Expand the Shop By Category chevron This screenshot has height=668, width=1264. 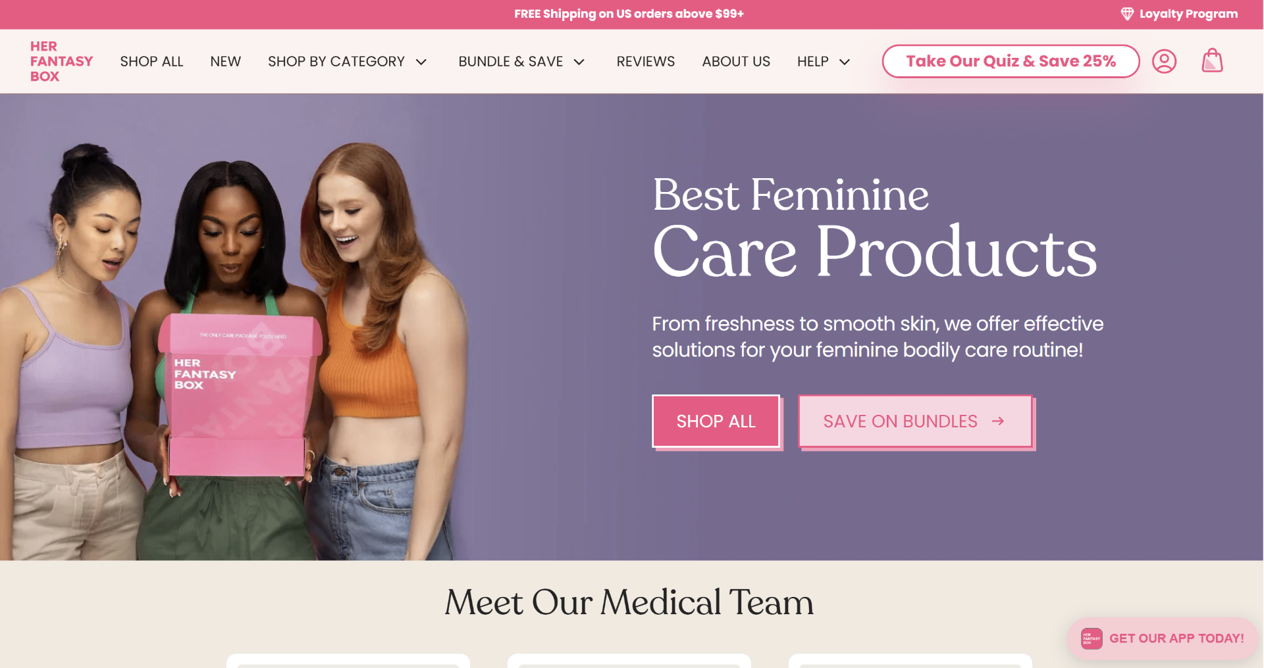click(421, 62)
